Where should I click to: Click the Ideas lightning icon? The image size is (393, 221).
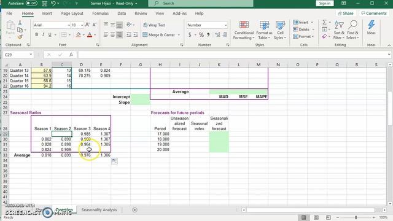click(371, 28)
